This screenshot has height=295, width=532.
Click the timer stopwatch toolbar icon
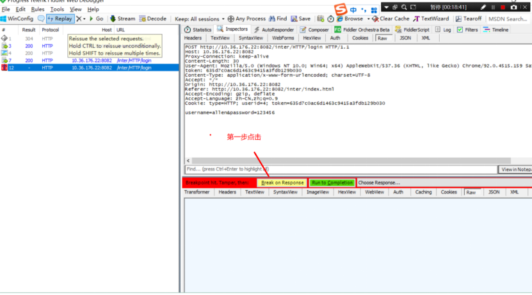point(330,19)
